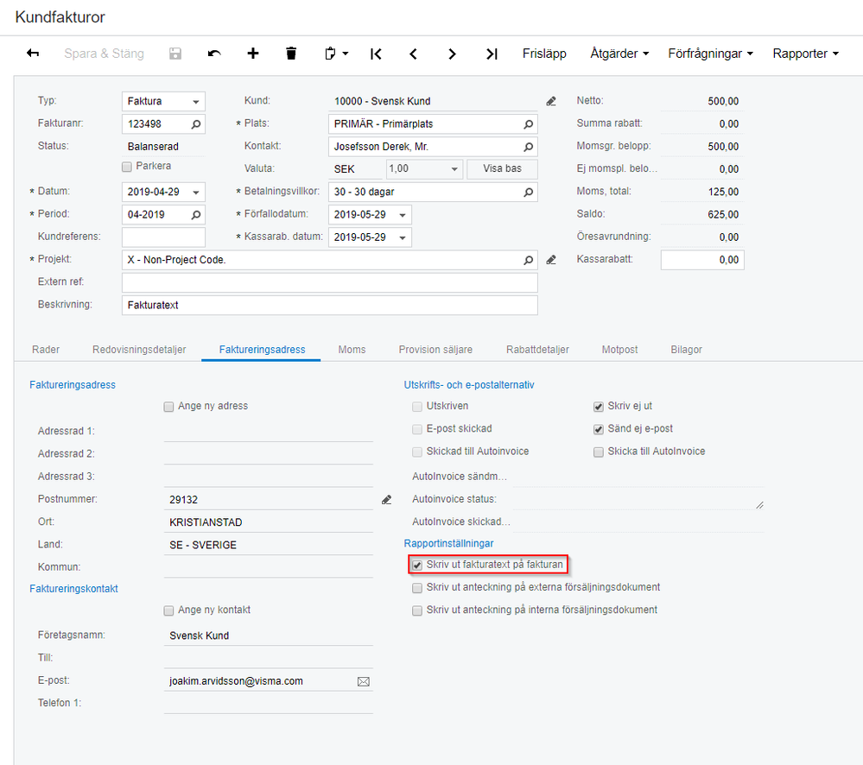Viewport: 863px width, 765px height.
Task: Expand the Förfrågningar menu
Action: click(x=711, y=54)
